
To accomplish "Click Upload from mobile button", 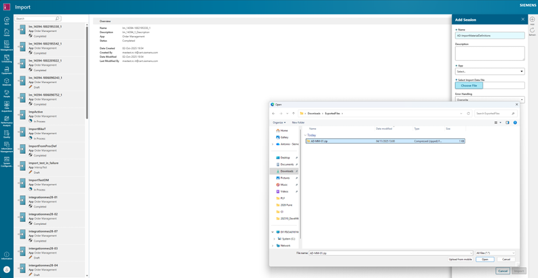I will 460,259.
